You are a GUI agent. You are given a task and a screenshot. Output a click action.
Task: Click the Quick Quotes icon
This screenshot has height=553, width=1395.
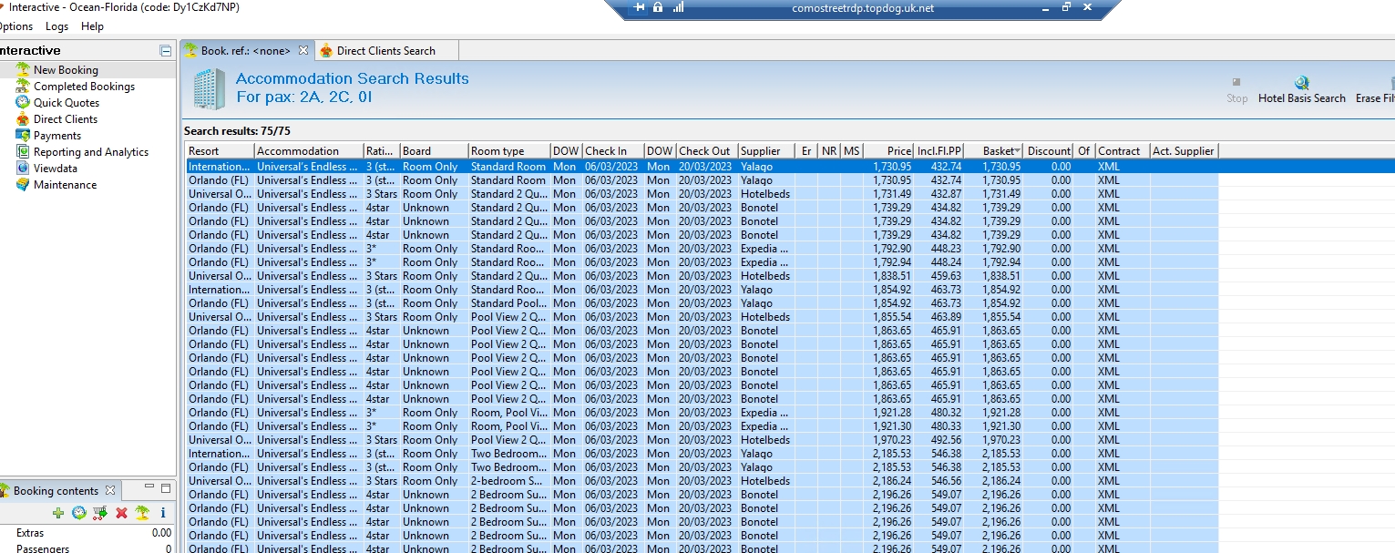(x=23, y=103)
